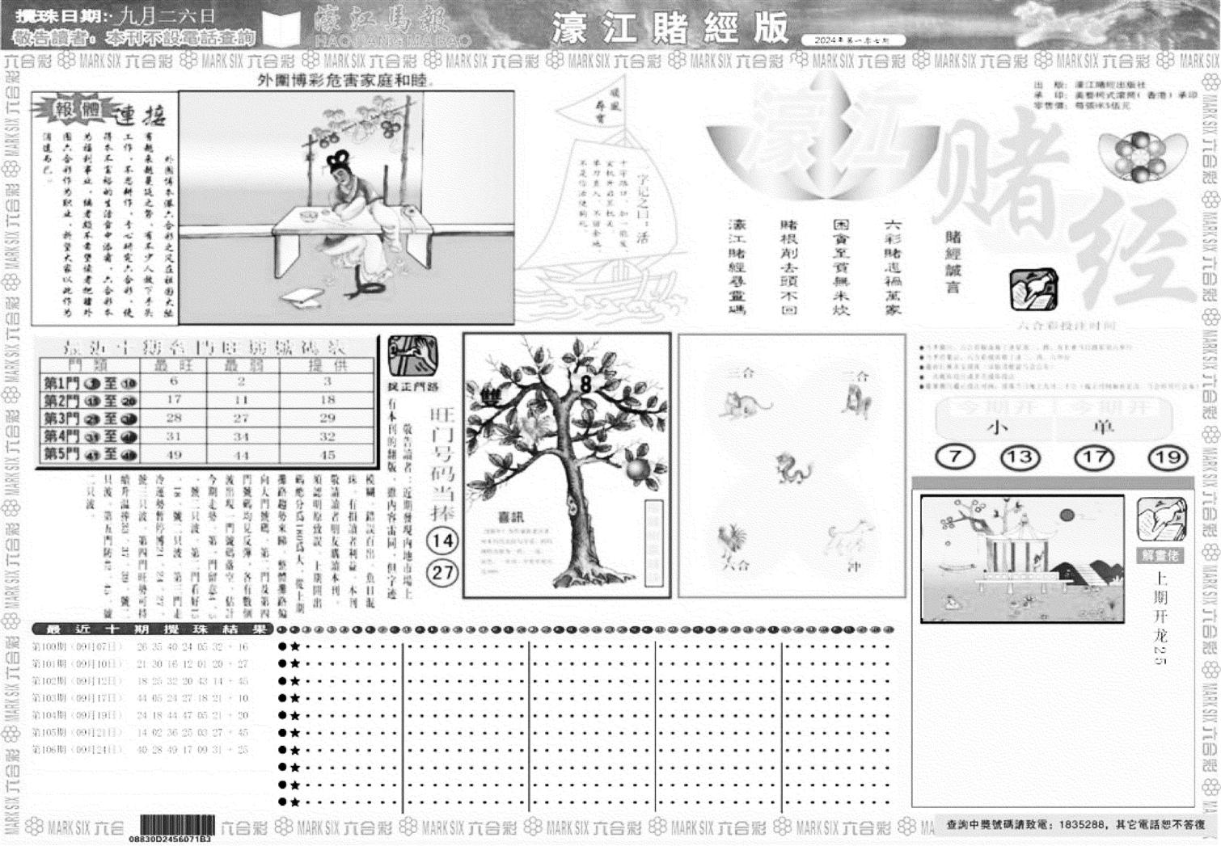Click the 外圍博彩危害家庭和睦 warning line

344,80
